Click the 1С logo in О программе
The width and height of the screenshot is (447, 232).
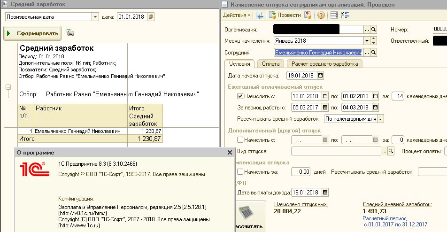click(x=35, y=169)
